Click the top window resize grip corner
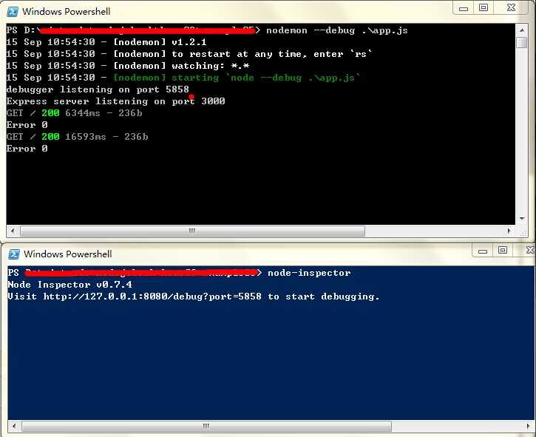The image size is (536, 437). click(523, 233)
